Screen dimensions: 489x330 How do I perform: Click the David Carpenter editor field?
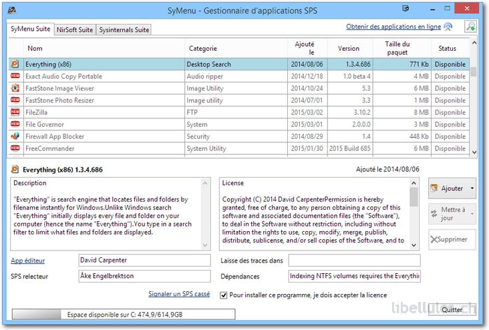point(144,260)
